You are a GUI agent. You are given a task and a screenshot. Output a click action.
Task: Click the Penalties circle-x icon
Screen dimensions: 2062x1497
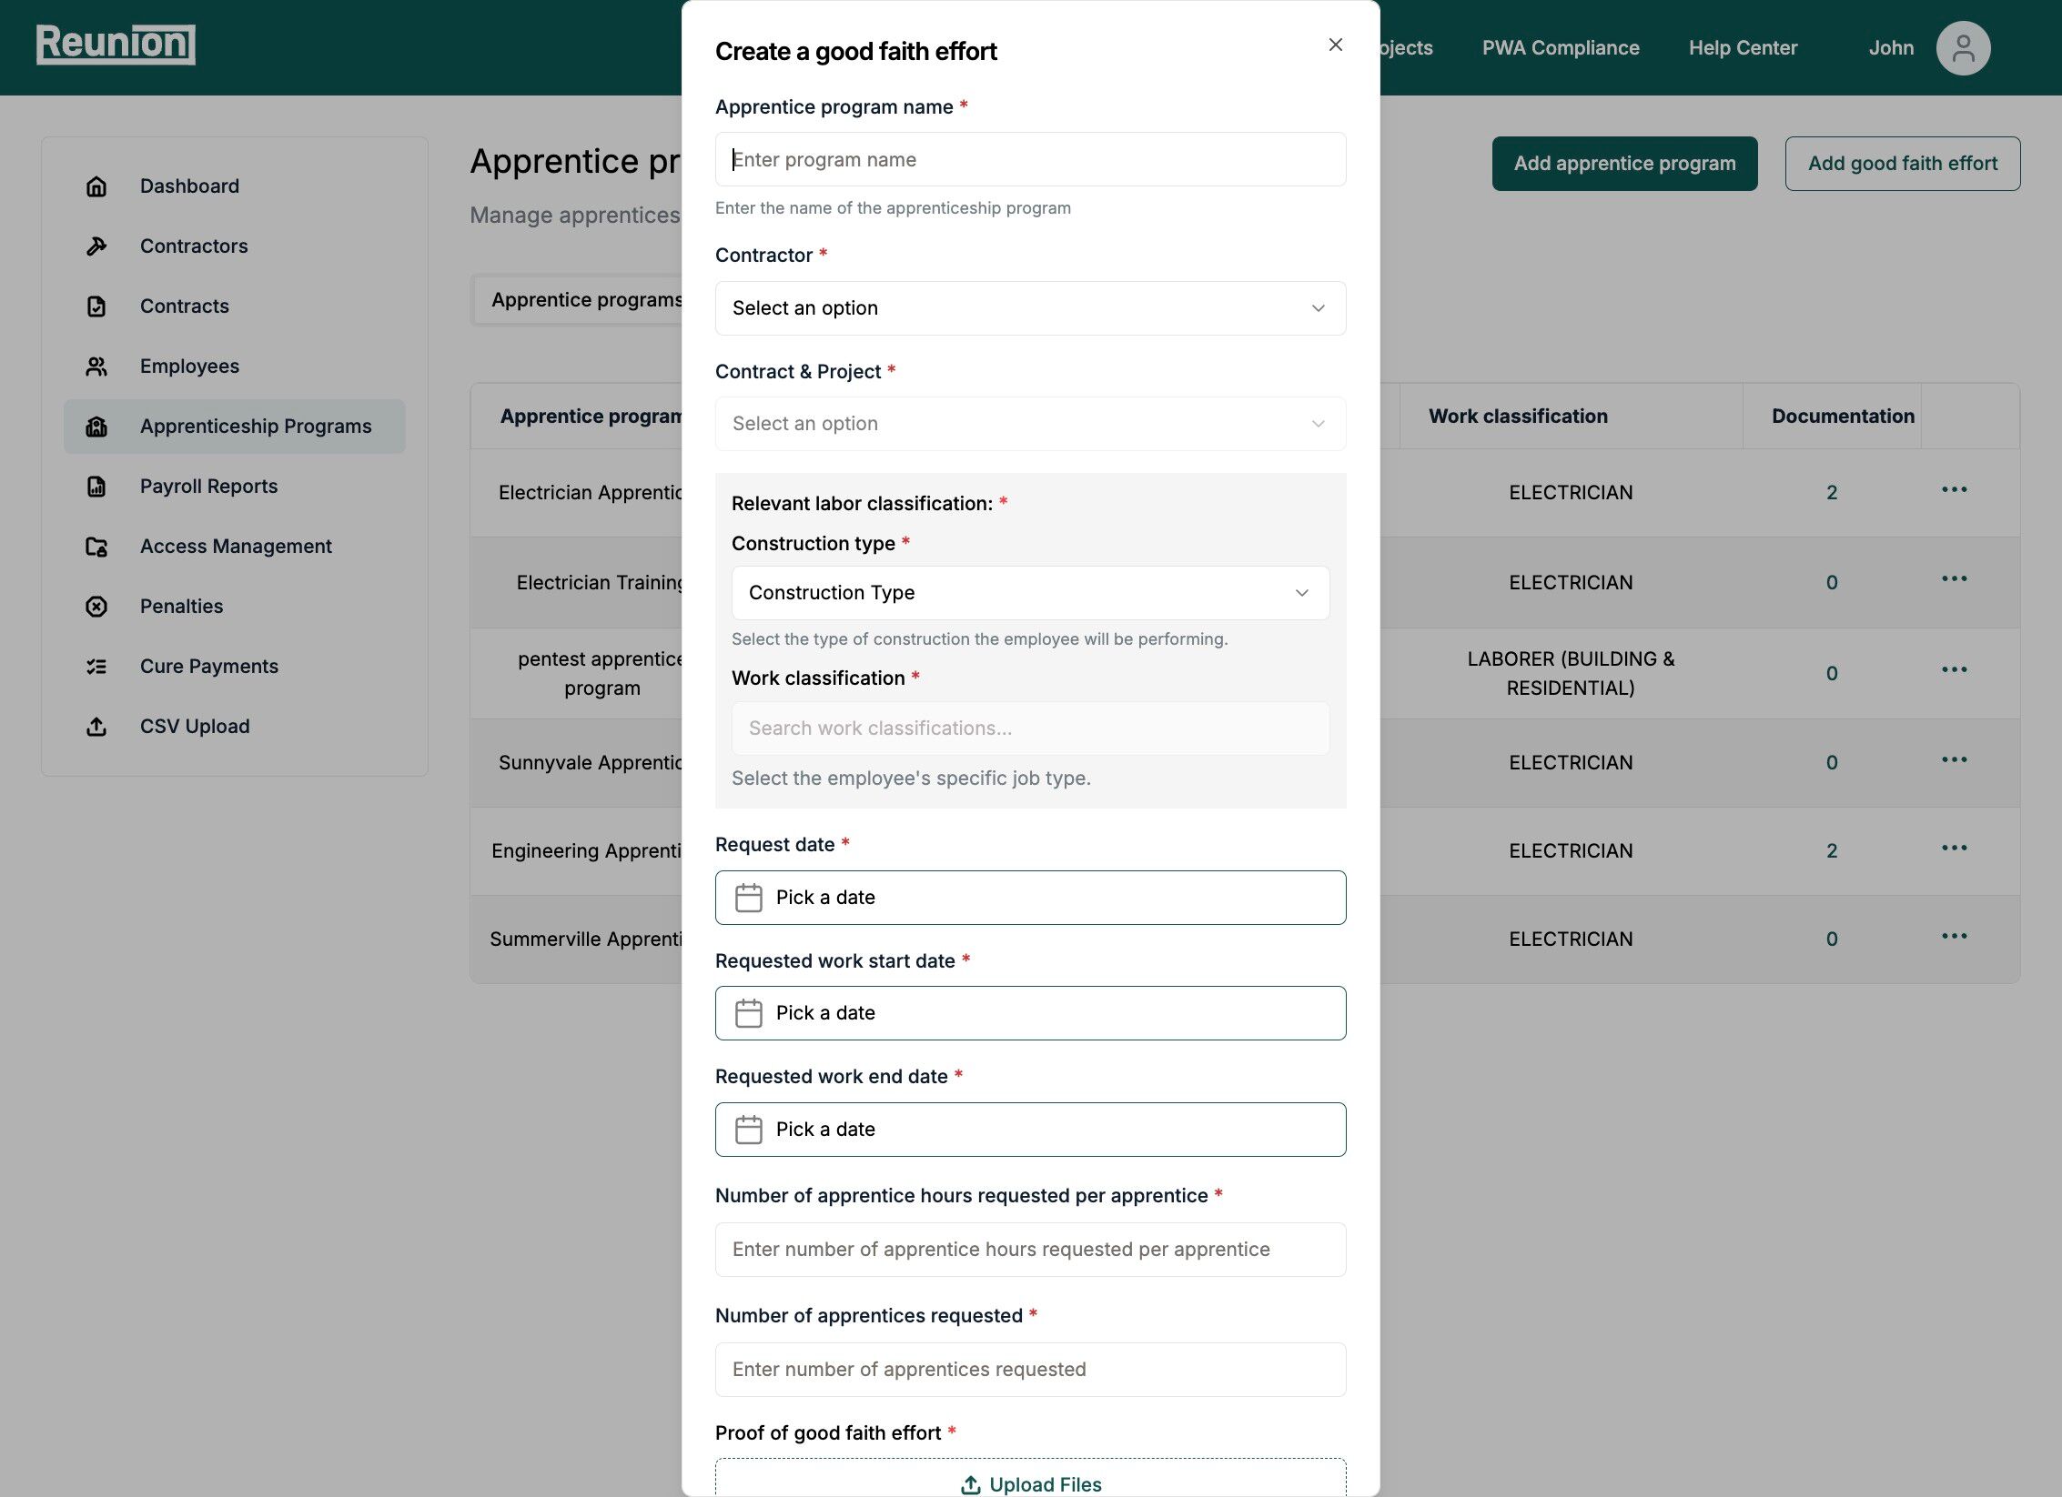click(x=96, y=607)
